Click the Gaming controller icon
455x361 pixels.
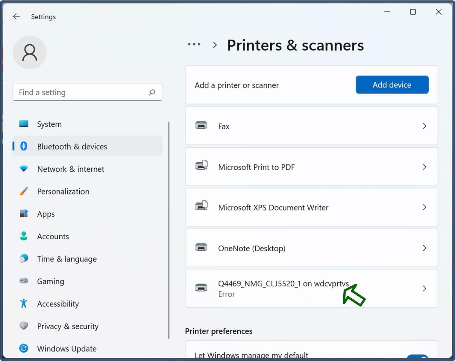tap(24, 281)
